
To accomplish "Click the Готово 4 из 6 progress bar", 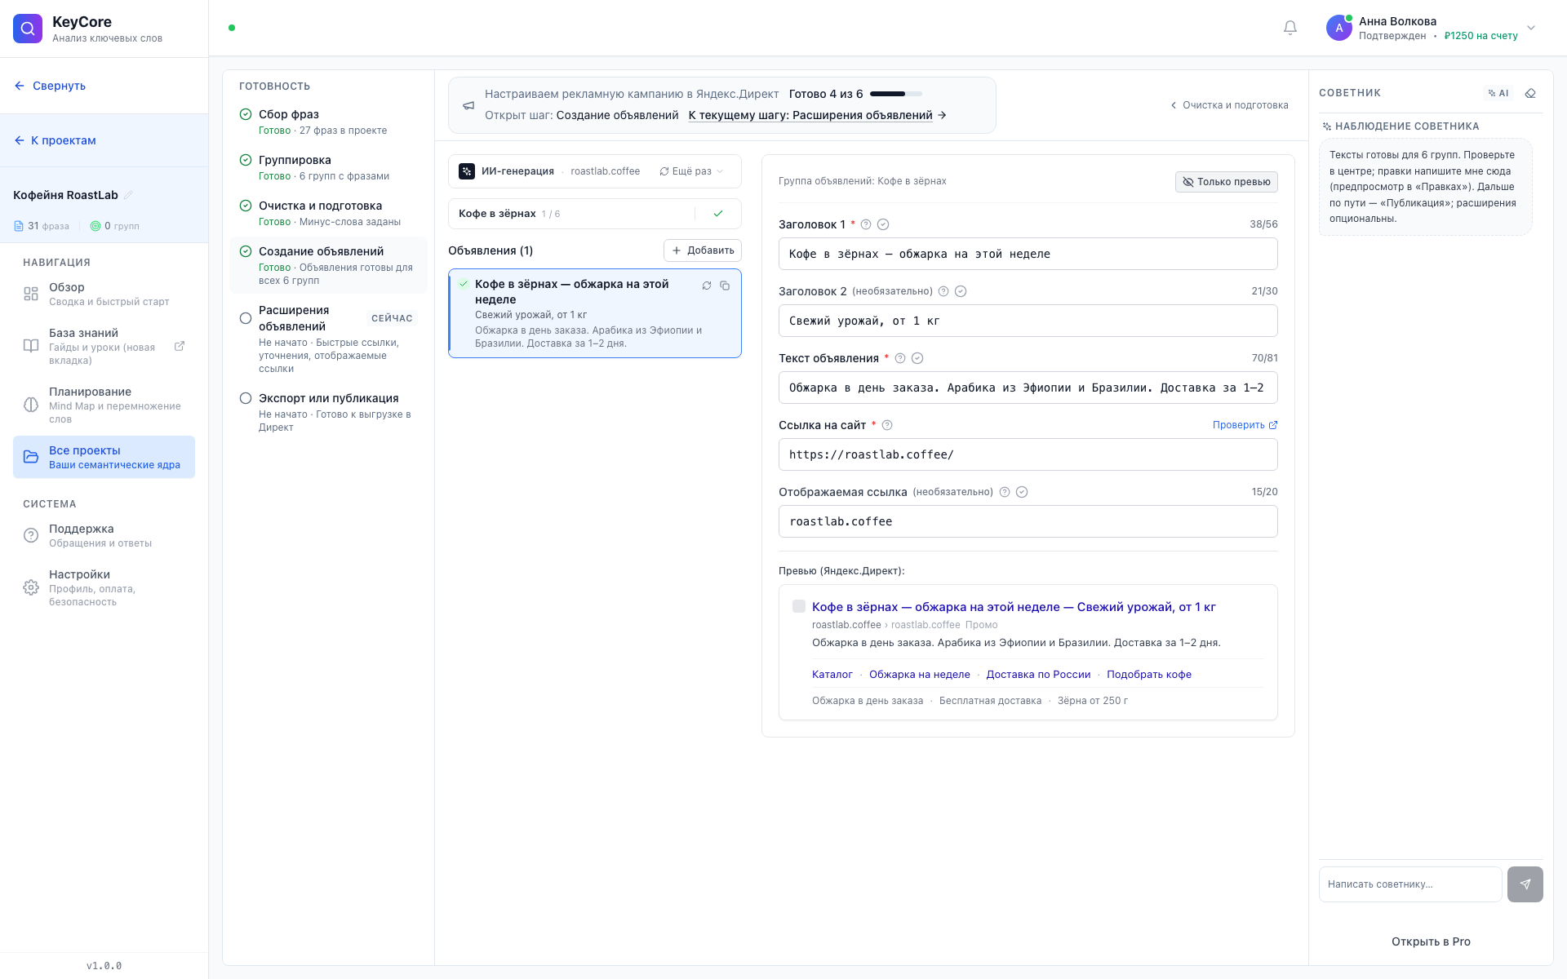I will (895, 94).
